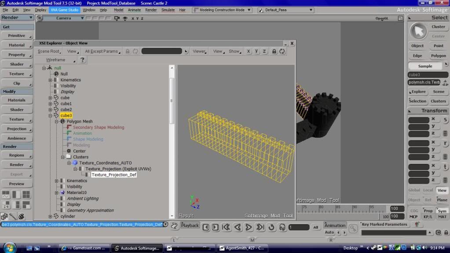Open Default_Pass dropdown
450x253 pixels.
click(285, 10)
